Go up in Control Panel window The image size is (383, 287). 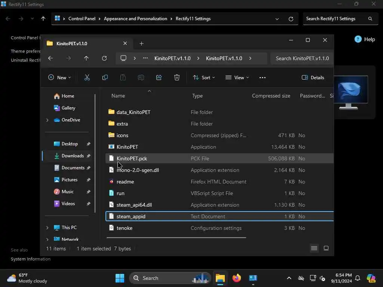coord(43,19)
